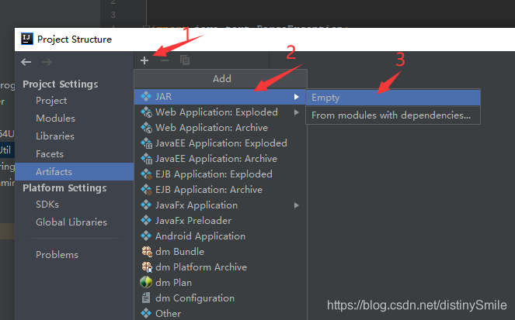Choose EJB Application: Exploded entry
The width and height of the screenshot is (515, 320).
pyautogui.click(x=220, y=174)
